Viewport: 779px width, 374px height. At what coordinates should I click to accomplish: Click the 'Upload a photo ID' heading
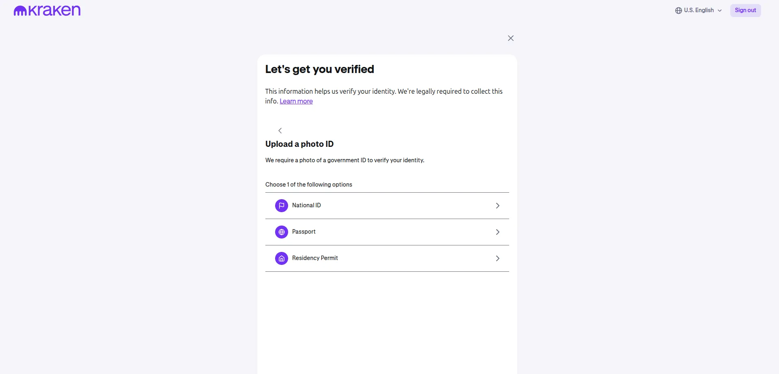tap(299, 144)
